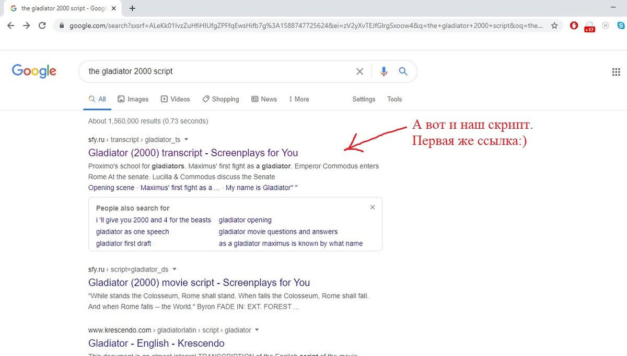Go back to the previous page

coord(11,26)
